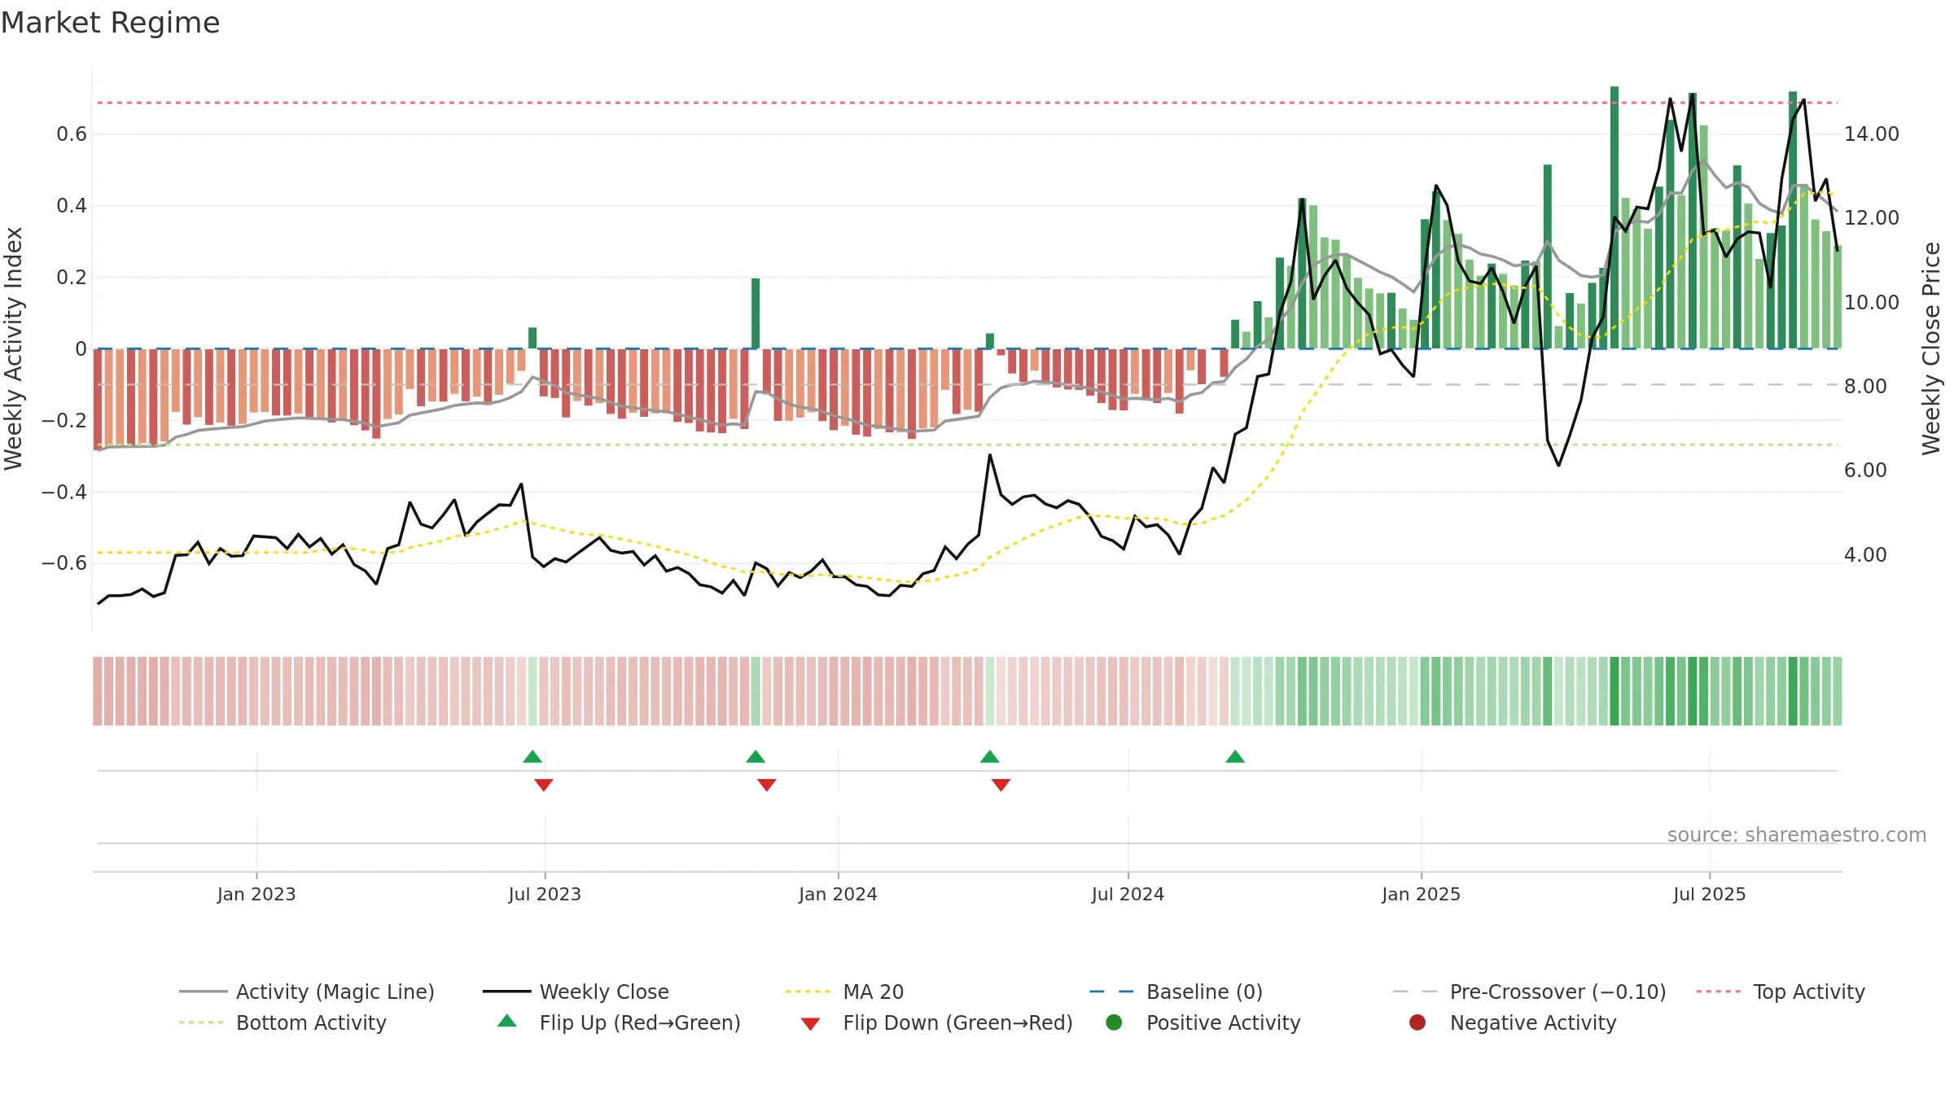Click the green circle Positive Activity legend icon
The height and width of the screenshot is (1099, 1954).
(x=1114, y=1022)
